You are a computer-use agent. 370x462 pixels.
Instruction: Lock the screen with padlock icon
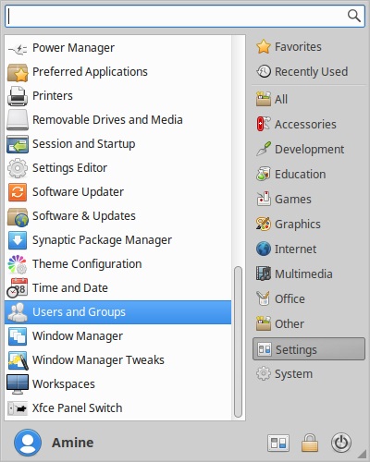coord(310,443)
